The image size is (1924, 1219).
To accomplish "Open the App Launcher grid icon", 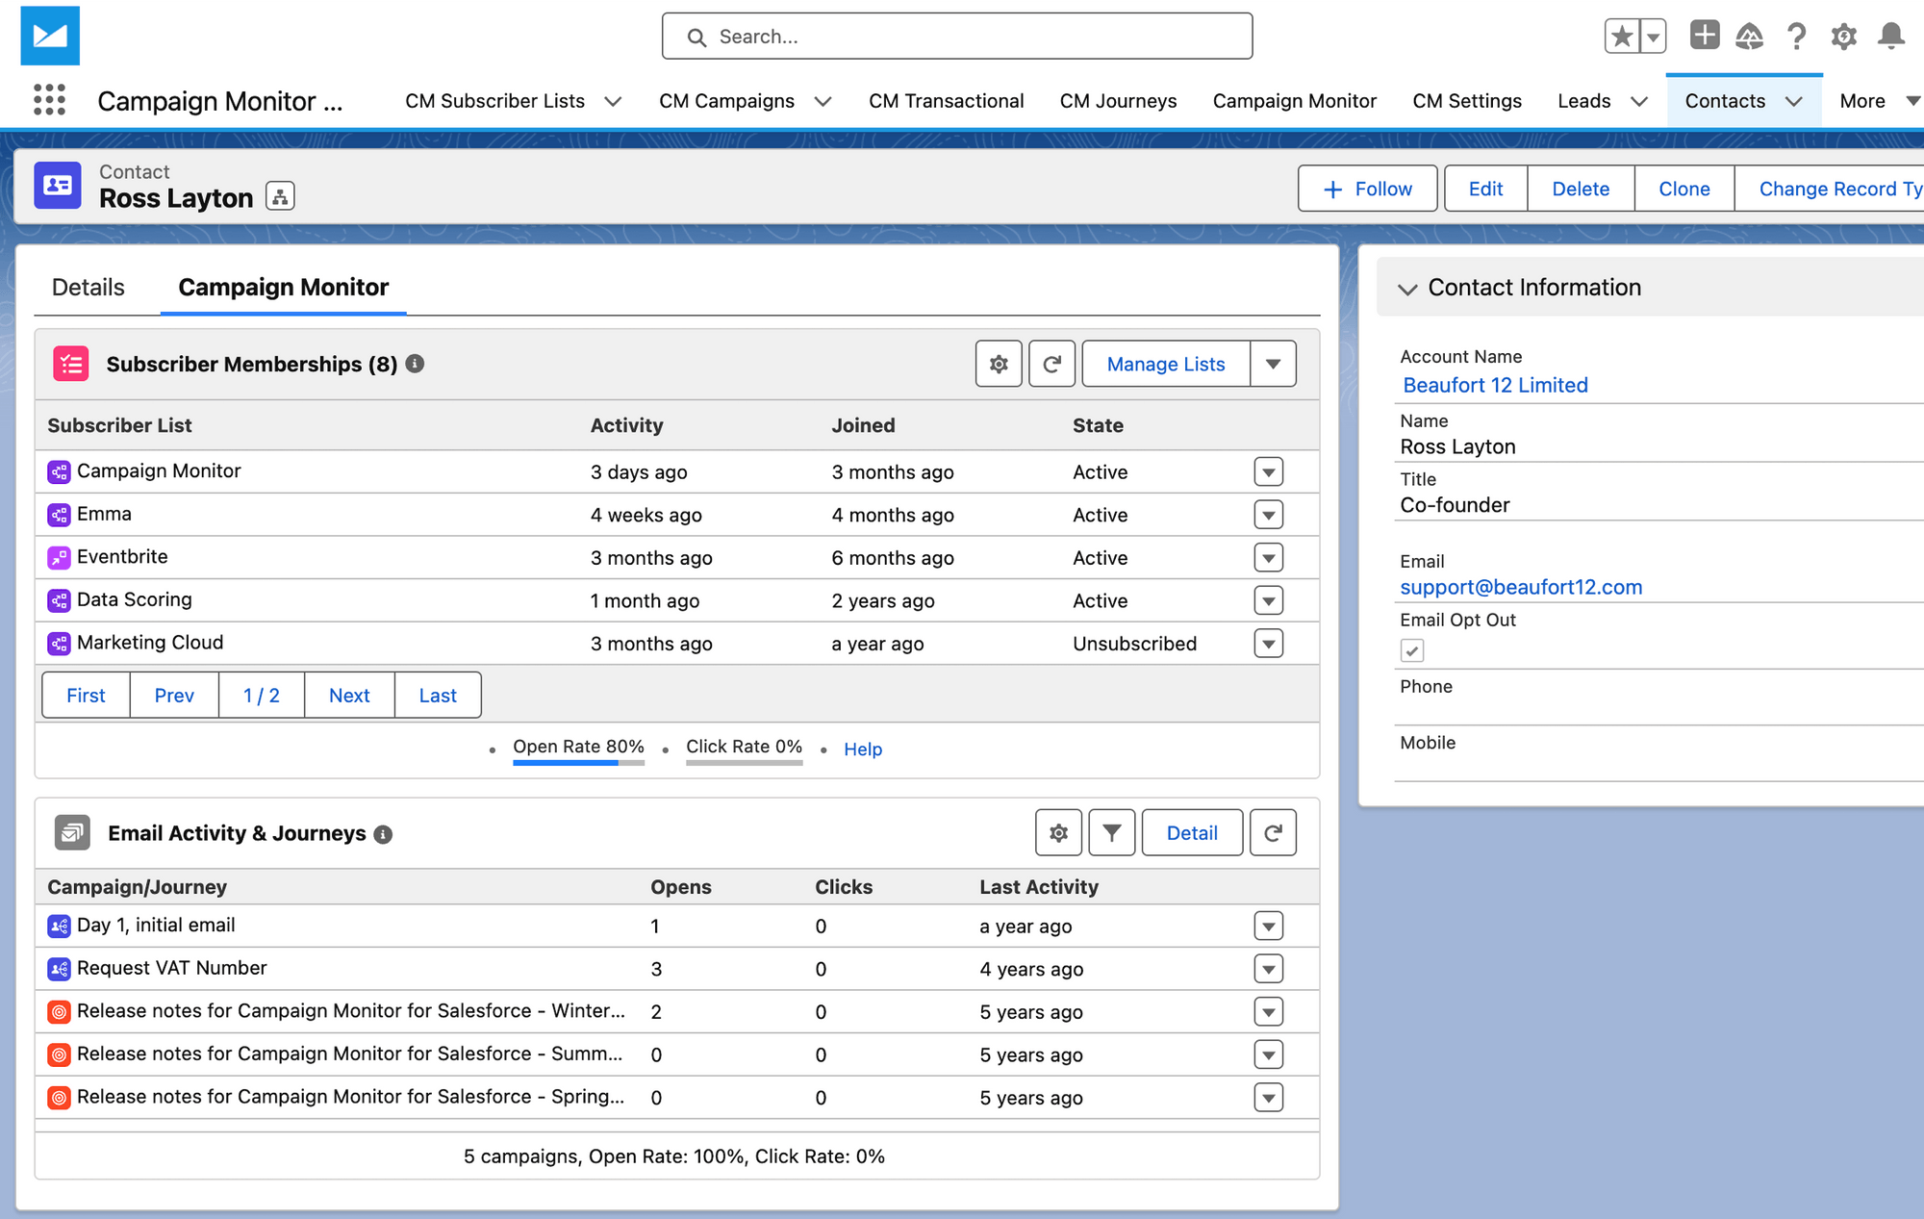I will click(x=49, y=100).
